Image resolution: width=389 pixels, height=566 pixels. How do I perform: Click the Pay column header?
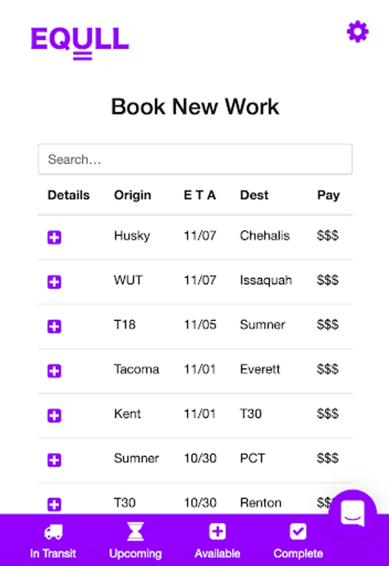328,195
